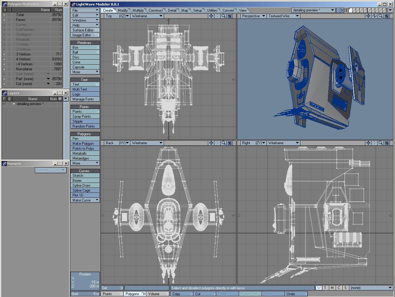The height and width of the screenshot is (297, 395).
Task: Toggle foreground check for detailing preview layer
Action: pos(4,104)
